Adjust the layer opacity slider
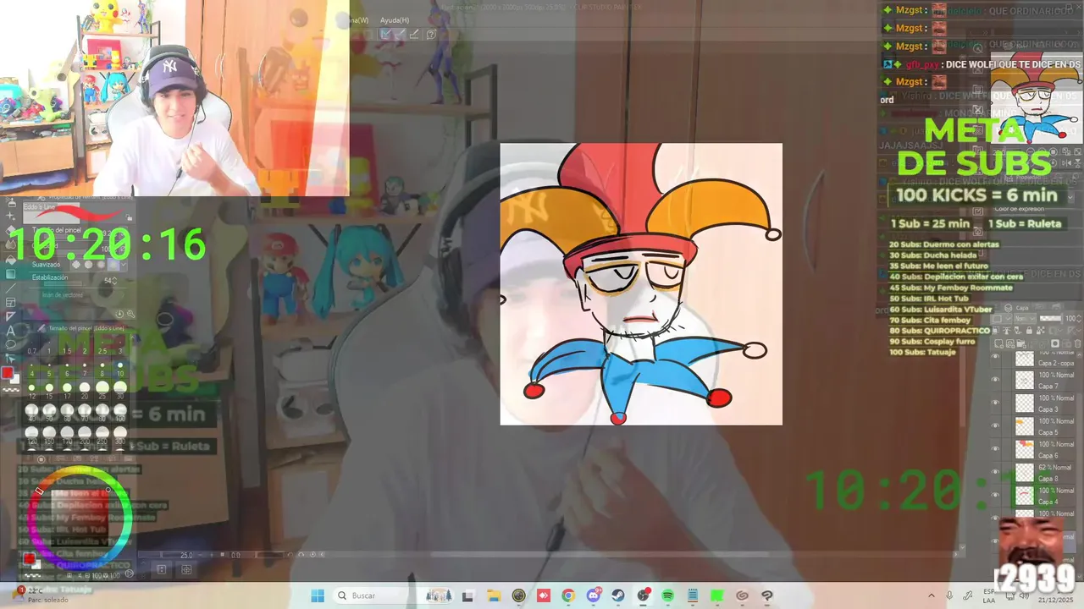 click(1050, 318)
